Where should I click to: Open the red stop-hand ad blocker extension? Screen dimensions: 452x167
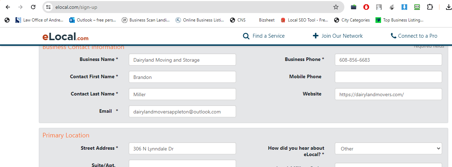coord(366,7)
